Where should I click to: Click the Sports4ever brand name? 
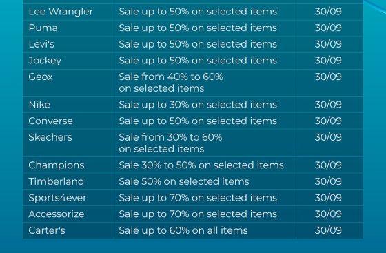[57, 198]
